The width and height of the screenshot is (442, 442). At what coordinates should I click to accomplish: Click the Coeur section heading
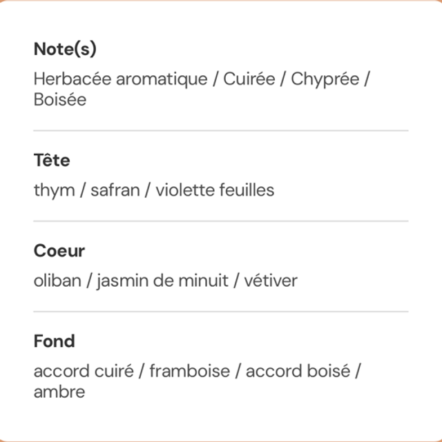pos(59,251)
